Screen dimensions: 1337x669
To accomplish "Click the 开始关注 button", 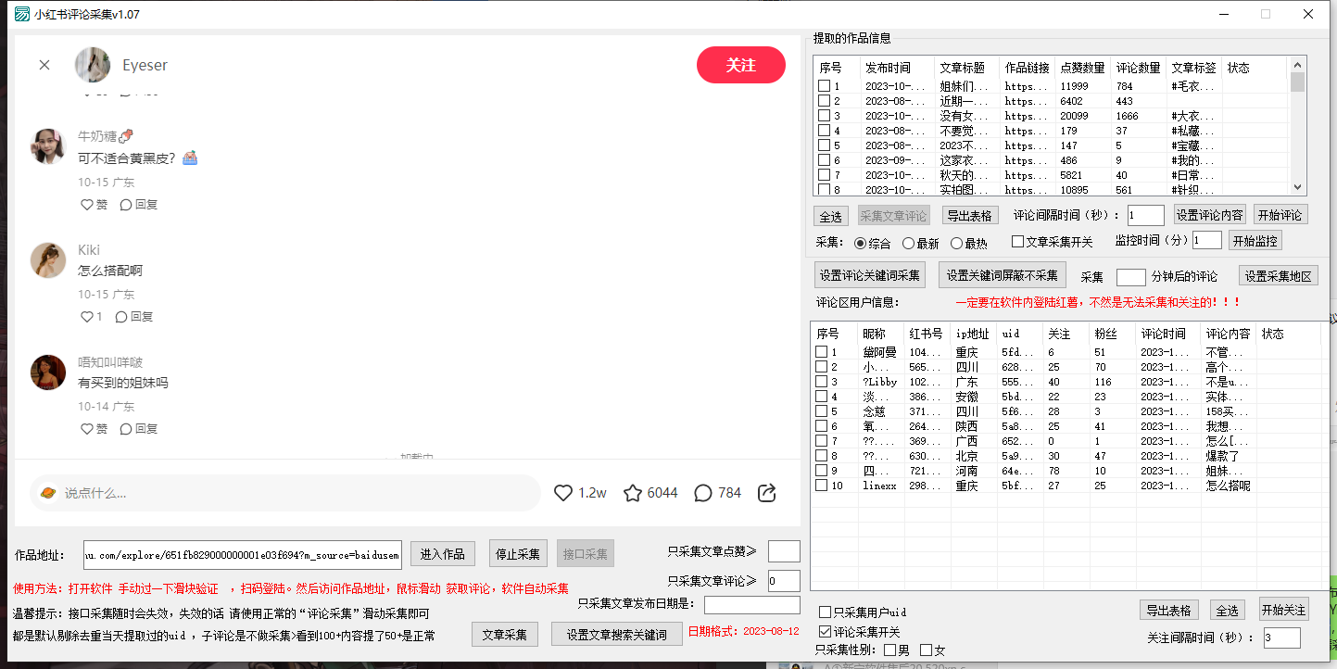I will click(1283, 610).
